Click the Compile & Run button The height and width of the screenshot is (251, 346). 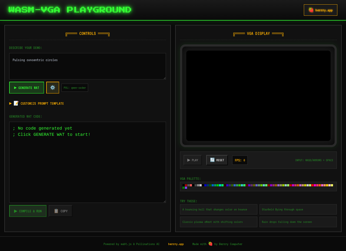pos(28,211)
